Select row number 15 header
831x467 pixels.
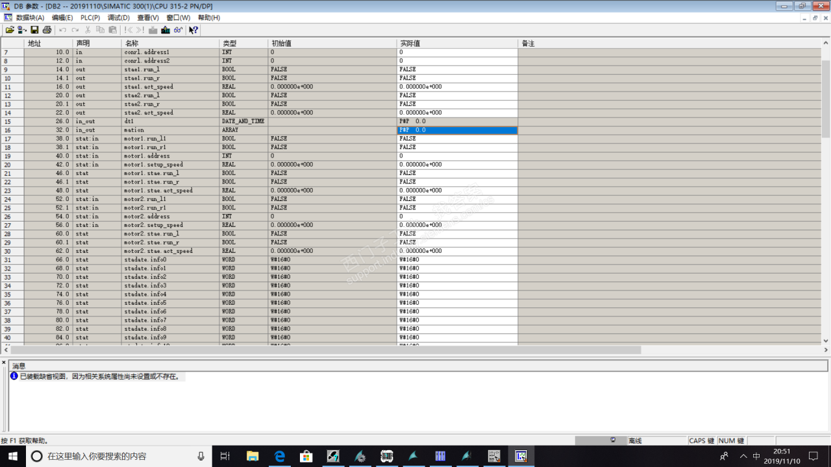(12, 121)
